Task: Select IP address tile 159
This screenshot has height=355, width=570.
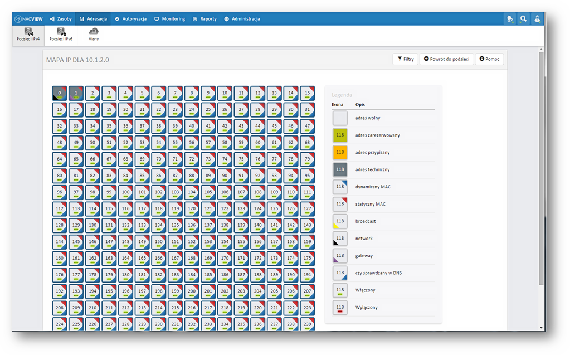Action: [308, 242]
